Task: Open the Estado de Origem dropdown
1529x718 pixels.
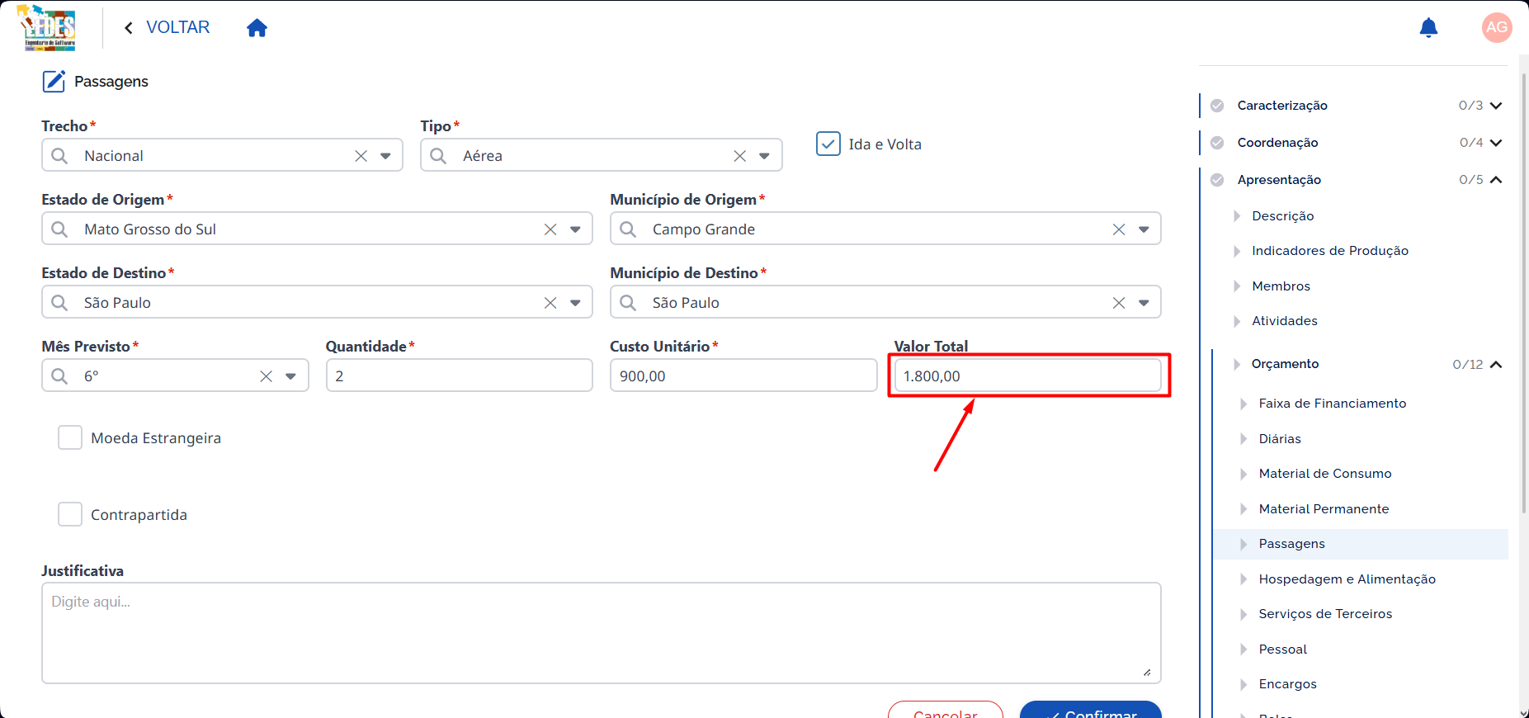Action: point(575,229)
